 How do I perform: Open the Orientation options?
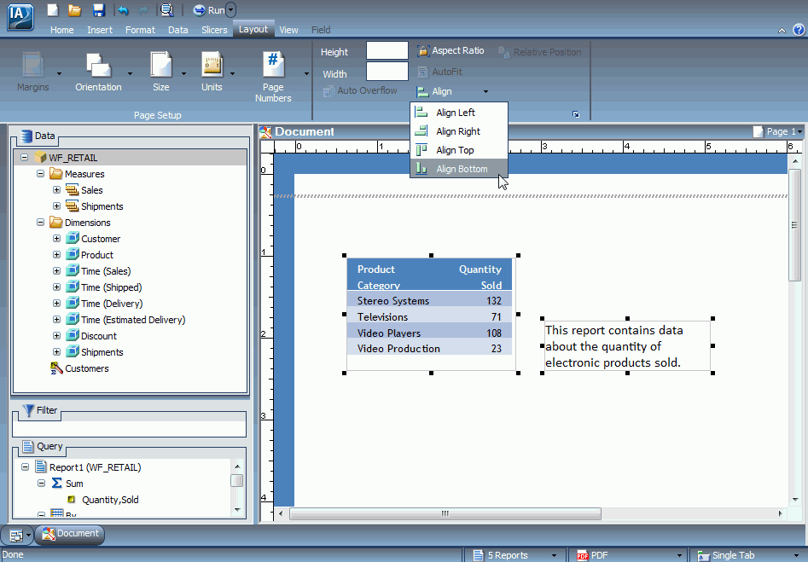coord(98,71)
